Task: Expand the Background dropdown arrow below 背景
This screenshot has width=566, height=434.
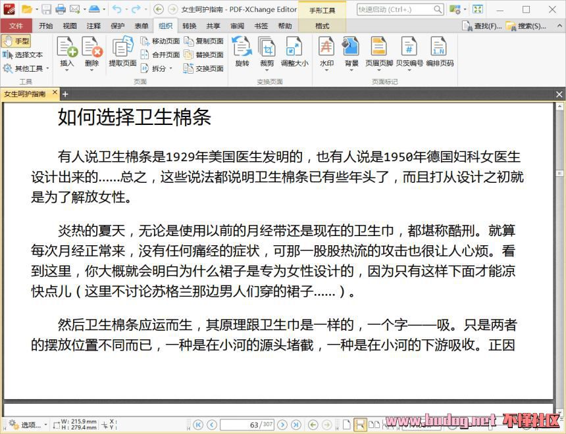Action: point(351,70)
